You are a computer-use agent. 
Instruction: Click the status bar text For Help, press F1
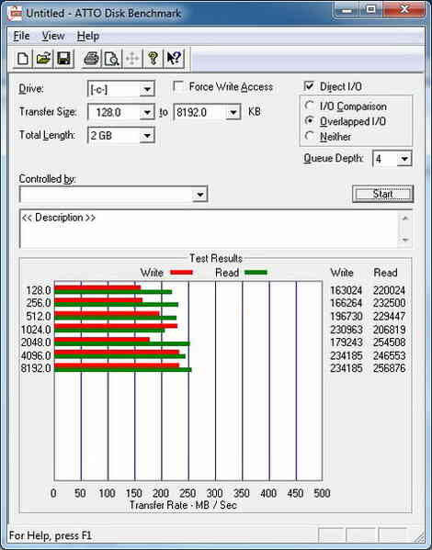click(x=50, y=535)
